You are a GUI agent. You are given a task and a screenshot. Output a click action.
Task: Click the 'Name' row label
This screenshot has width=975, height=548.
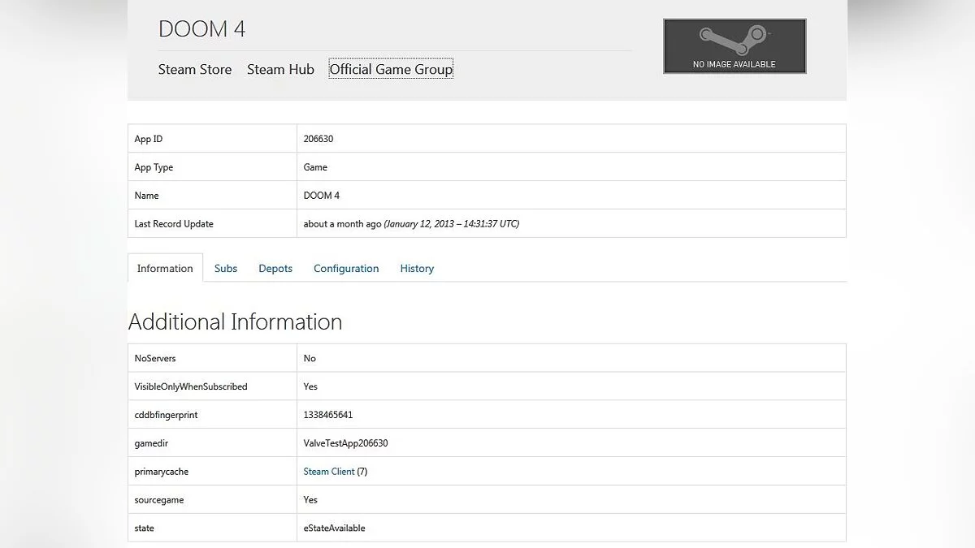pos(146,196)
